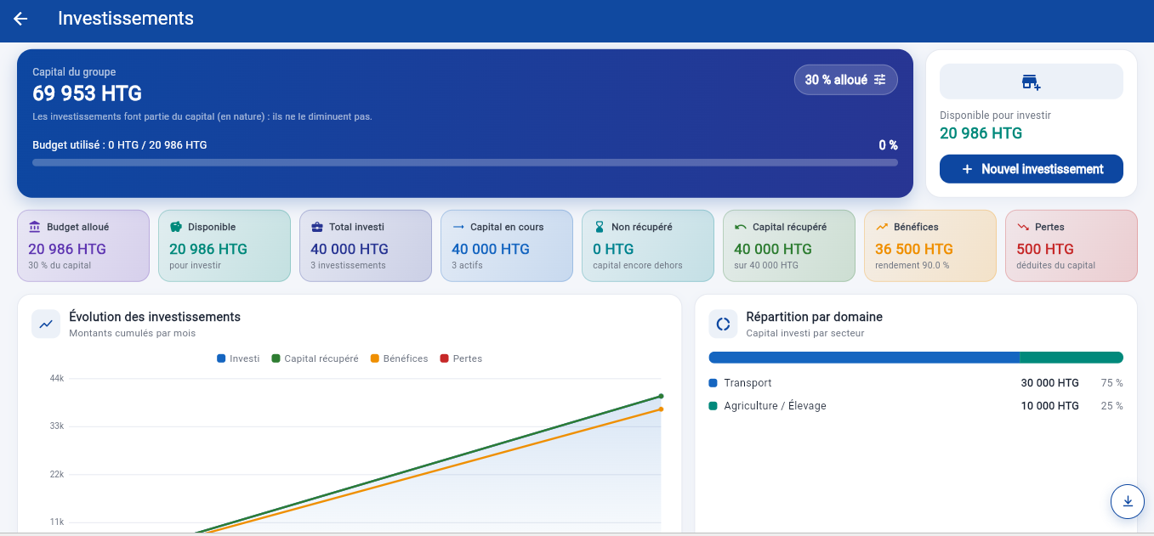Viewport: 1154px width, 536px height.
Task: Click the 30 000 HTG Transport amount
Action: click(1050, 383)
